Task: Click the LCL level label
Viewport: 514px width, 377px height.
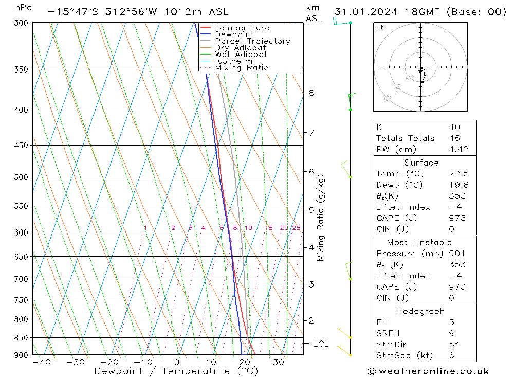Action: (321, 344)
